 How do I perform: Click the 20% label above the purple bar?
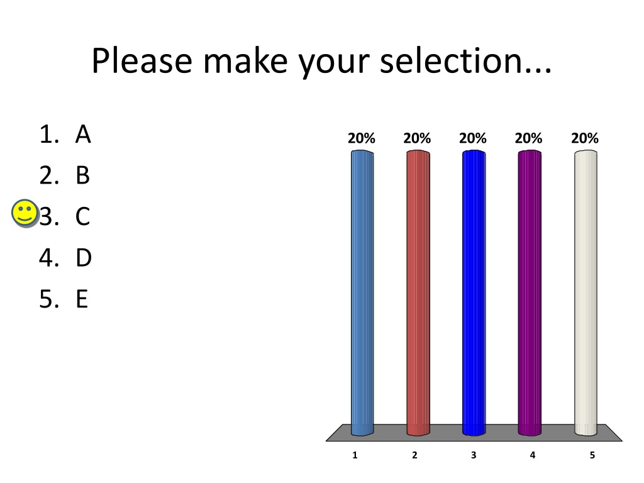coord(528,138)
